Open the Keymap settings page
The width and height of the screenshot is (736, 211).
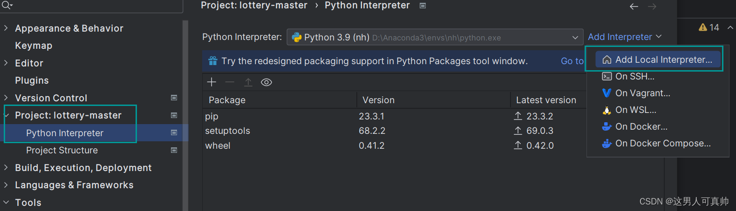pyautogui.click(x=34, y=46)
